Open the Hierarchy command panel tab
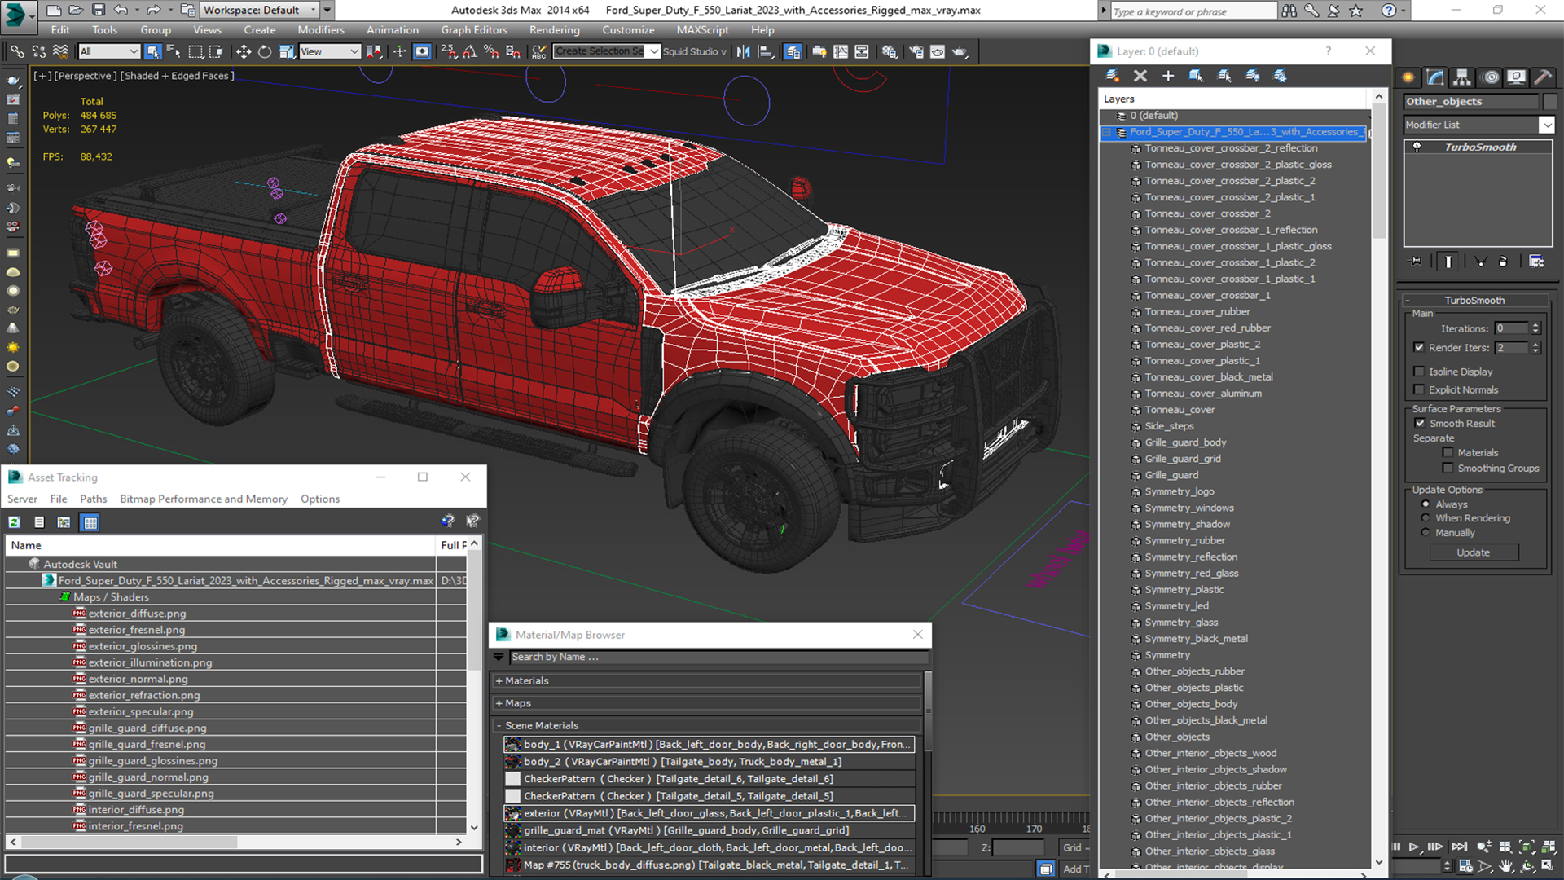 pyautogui.click(x=1462, y=77)
